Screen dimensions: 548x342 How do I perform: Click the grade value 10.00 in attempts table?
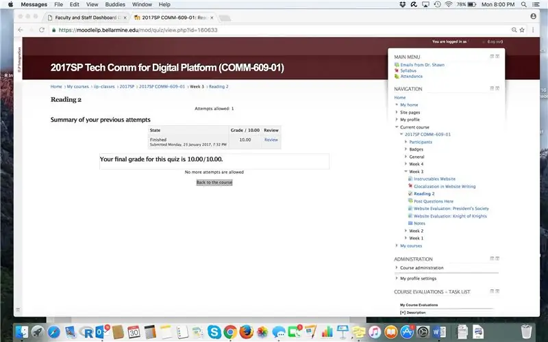pos(245,140)
